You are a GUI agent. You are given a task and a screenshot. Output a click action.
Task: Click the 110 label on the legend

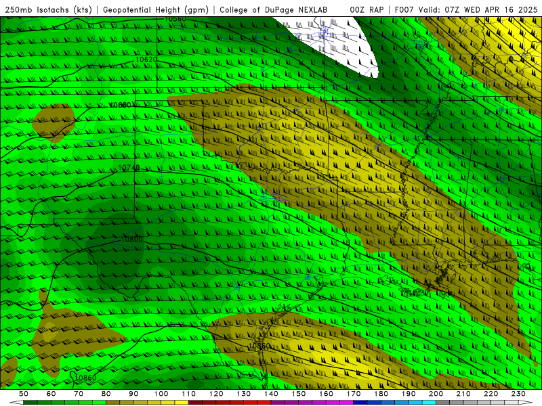click(189, 394)
